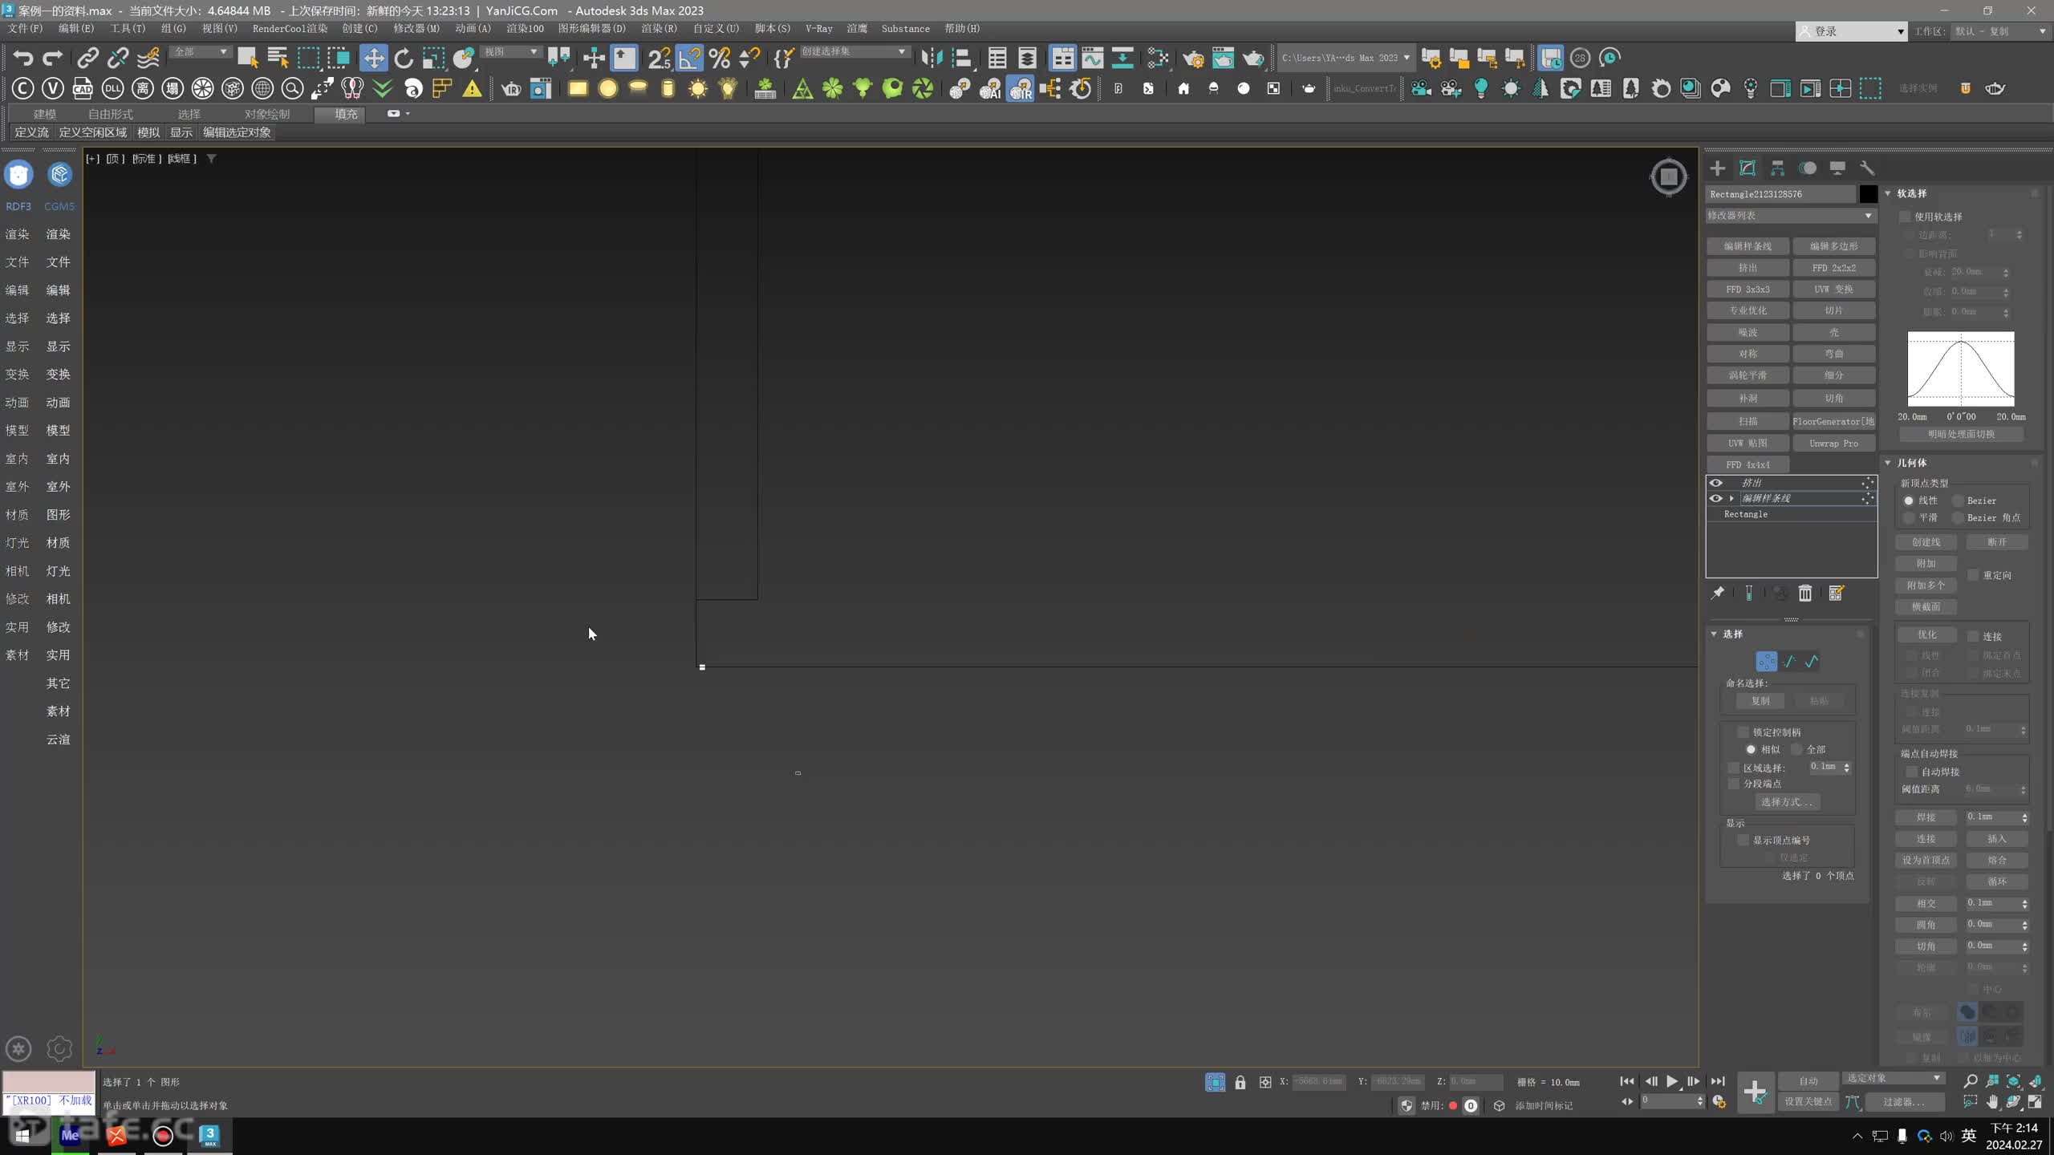Remove modifier with the trash icon
The width and height of the screenshot is (2054, 1155).
tap(1805, 593)
